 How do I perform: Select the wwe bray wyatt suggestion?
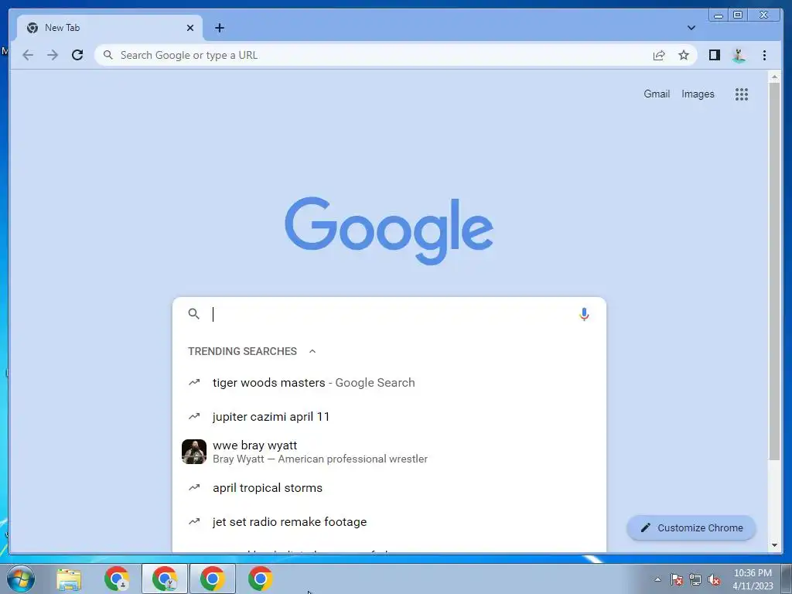389,452
